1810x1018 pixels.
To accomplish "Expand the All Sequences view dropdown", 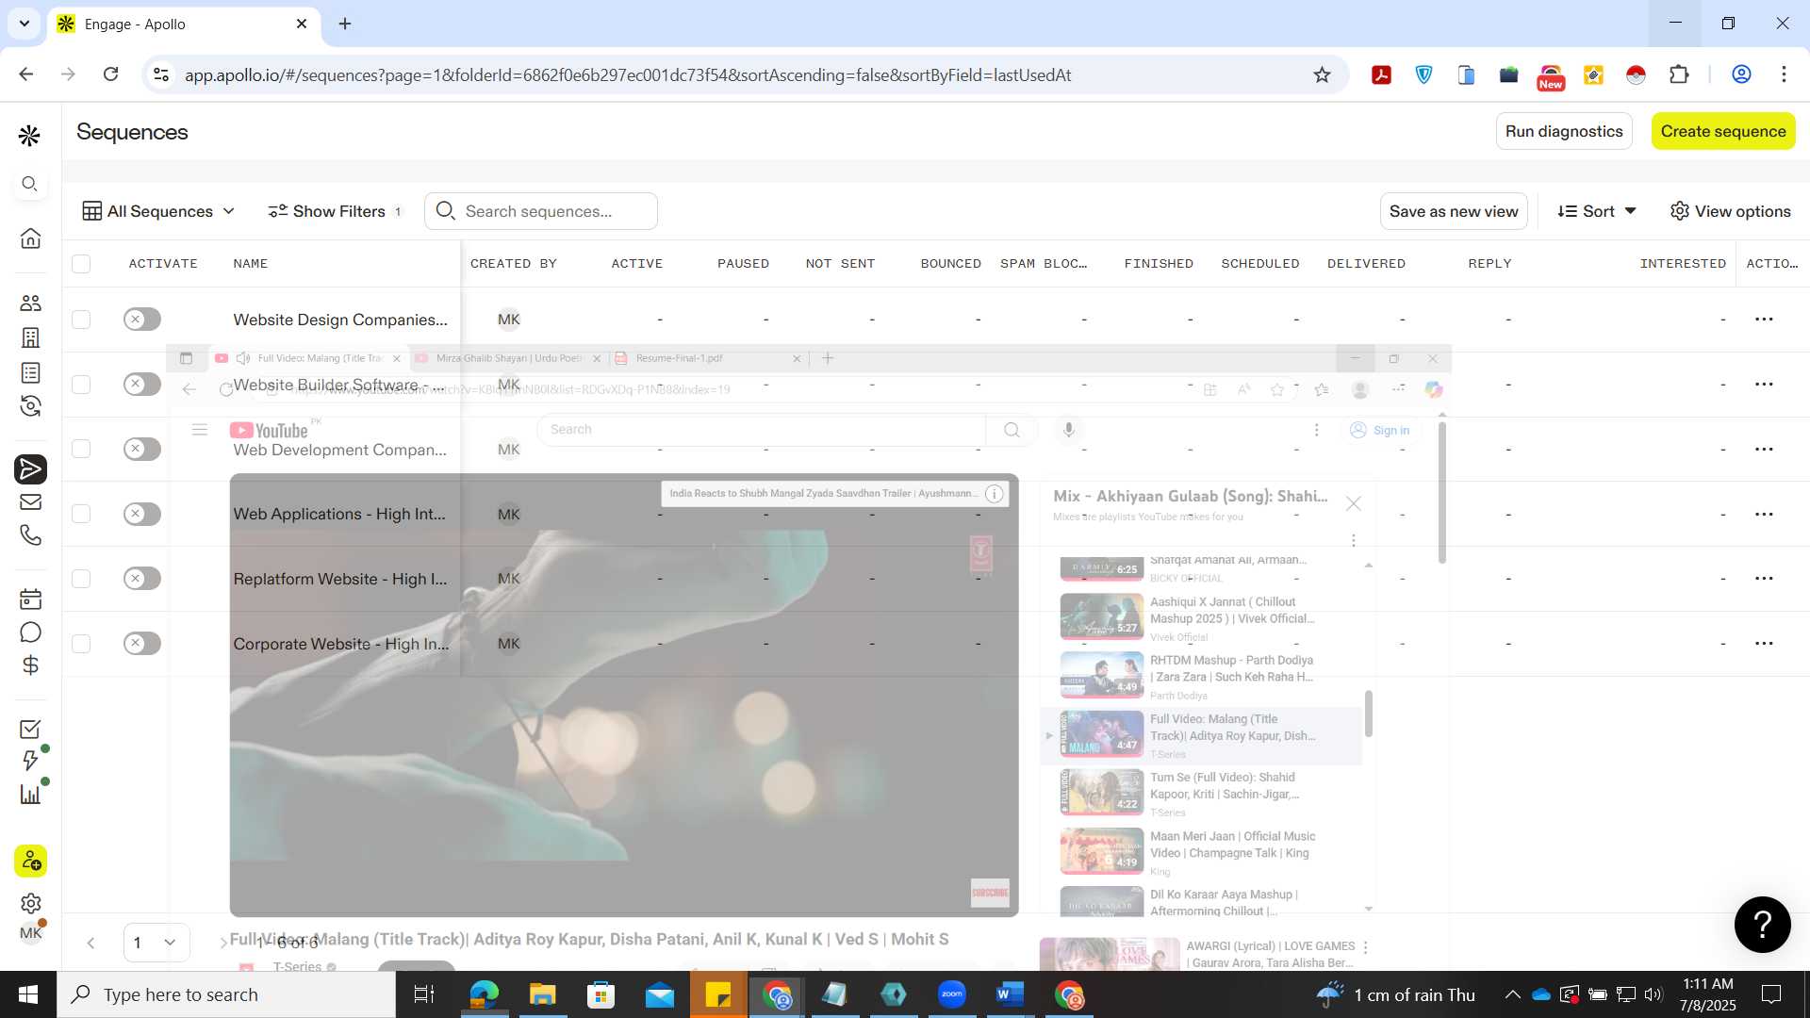I will [x=158, y=211].
